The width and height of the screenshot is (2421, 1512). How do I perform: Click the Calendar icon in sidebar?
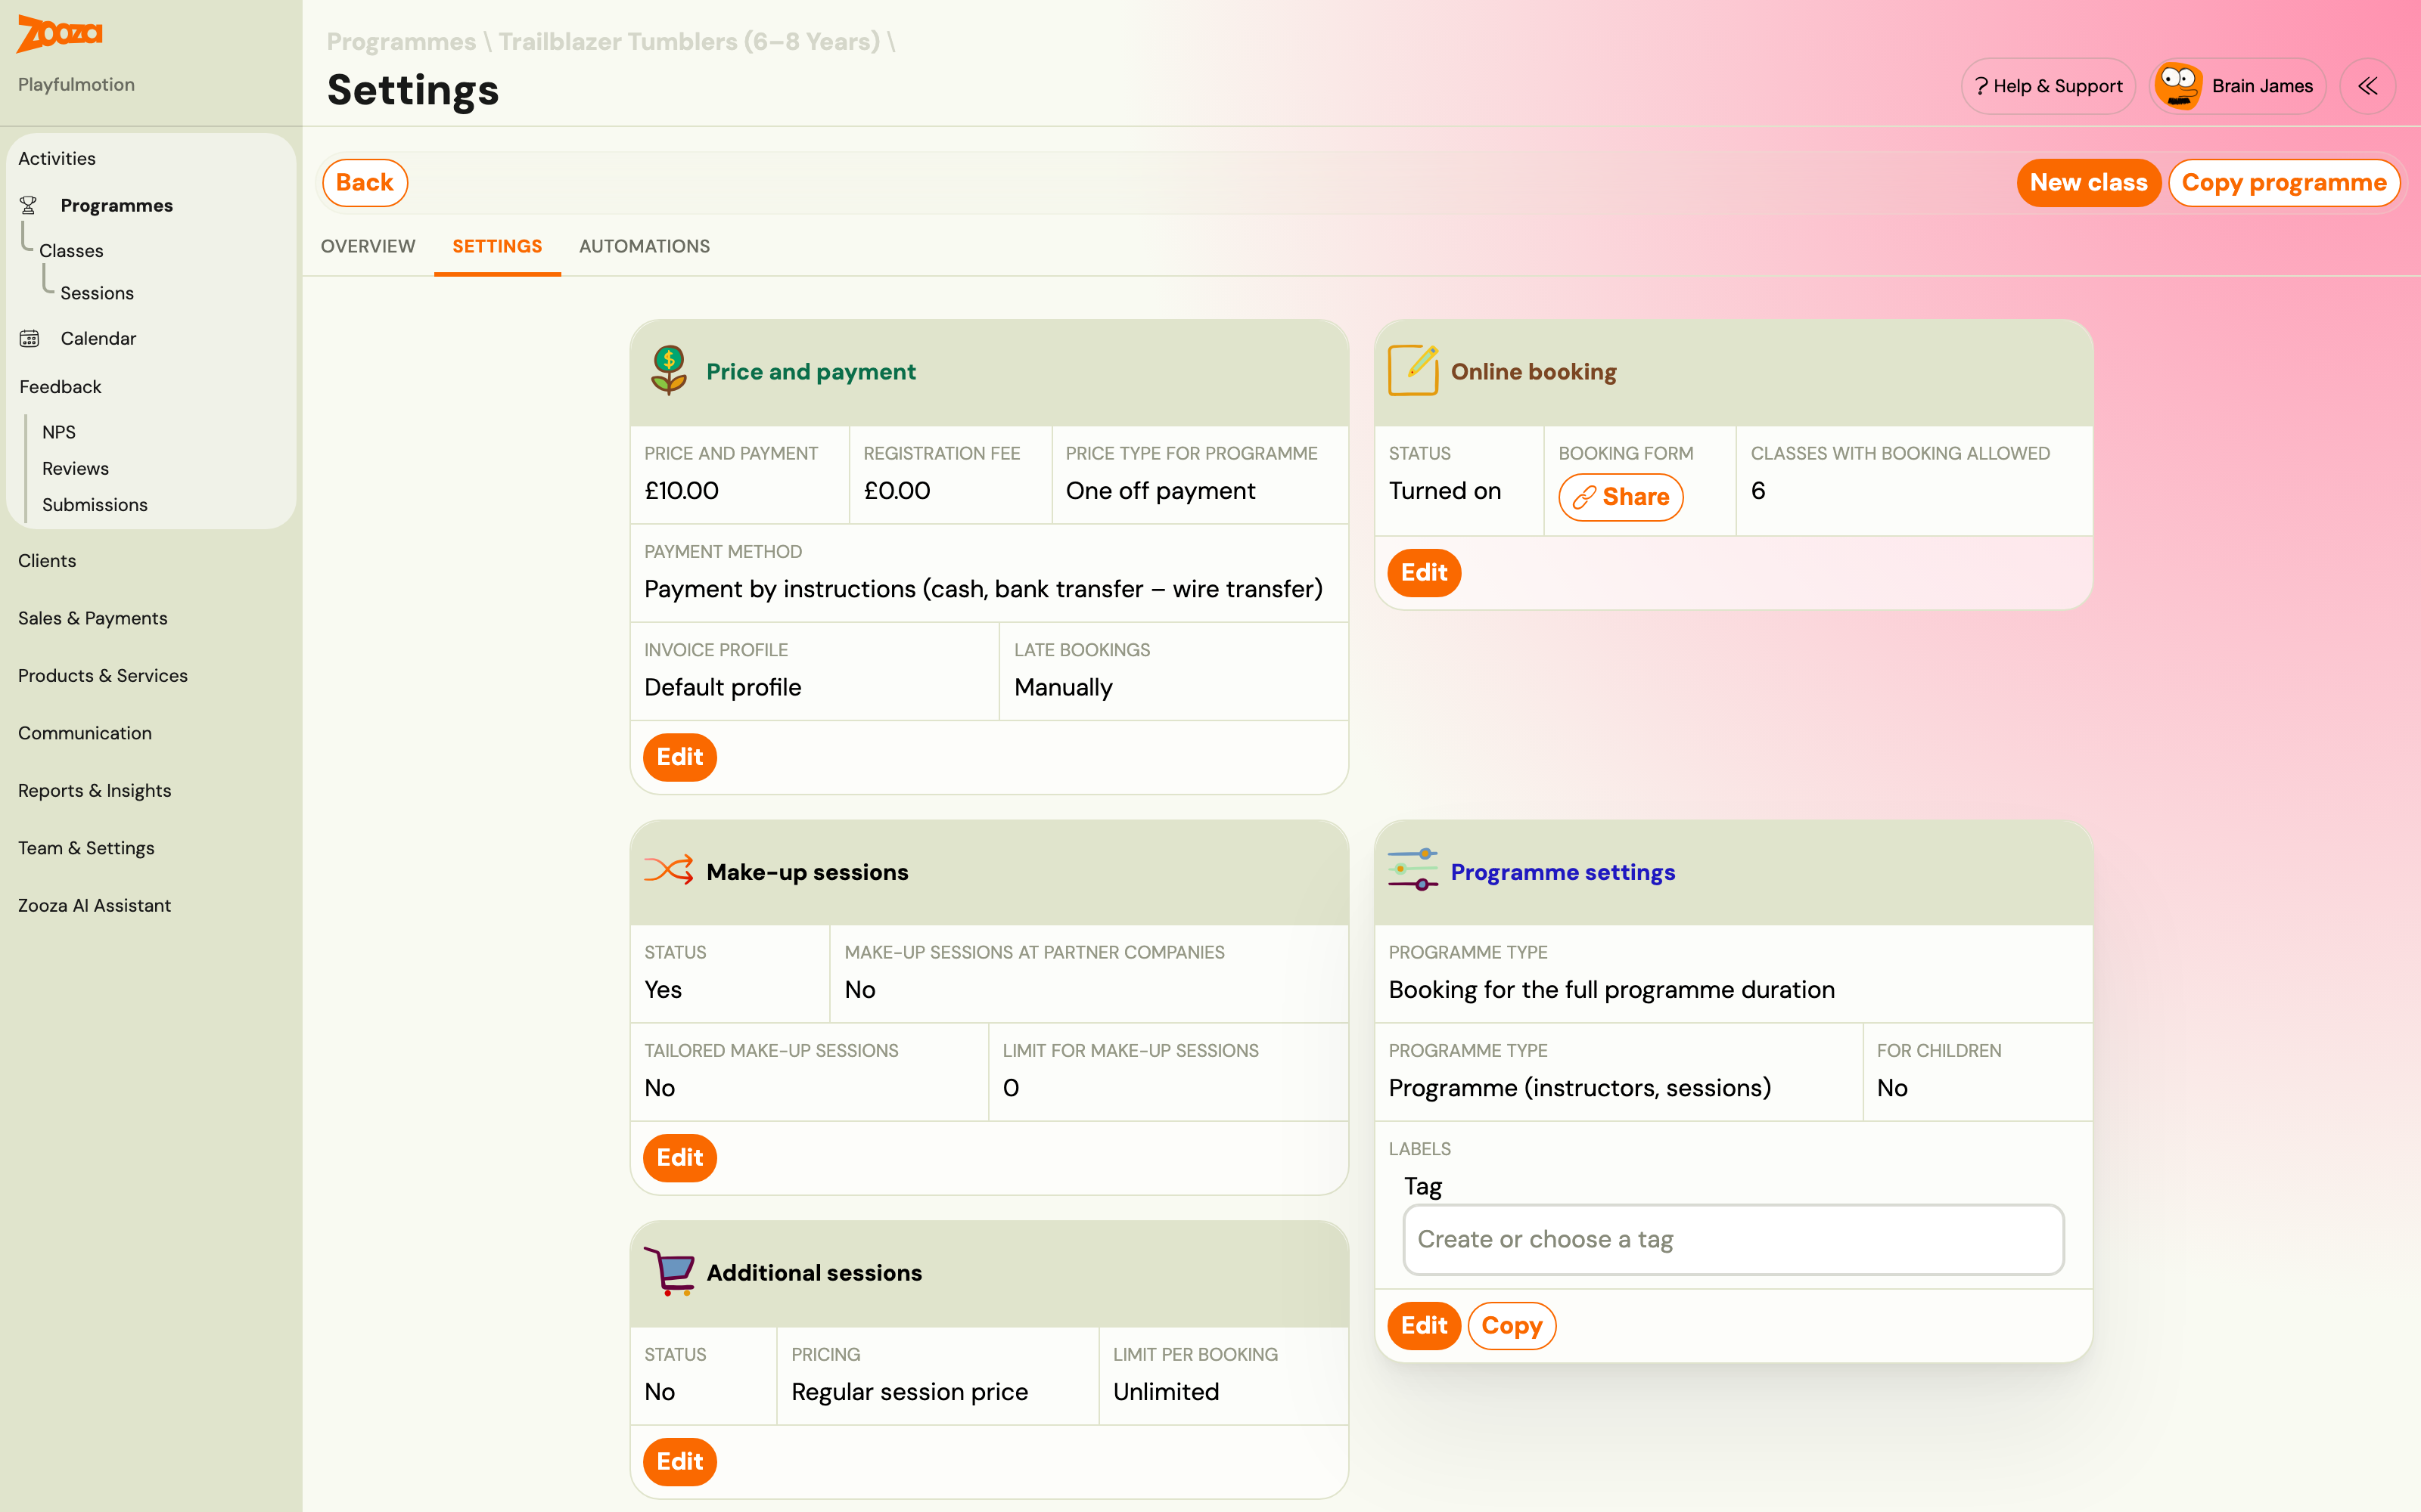pyautogui.click(x=29, y=338)
